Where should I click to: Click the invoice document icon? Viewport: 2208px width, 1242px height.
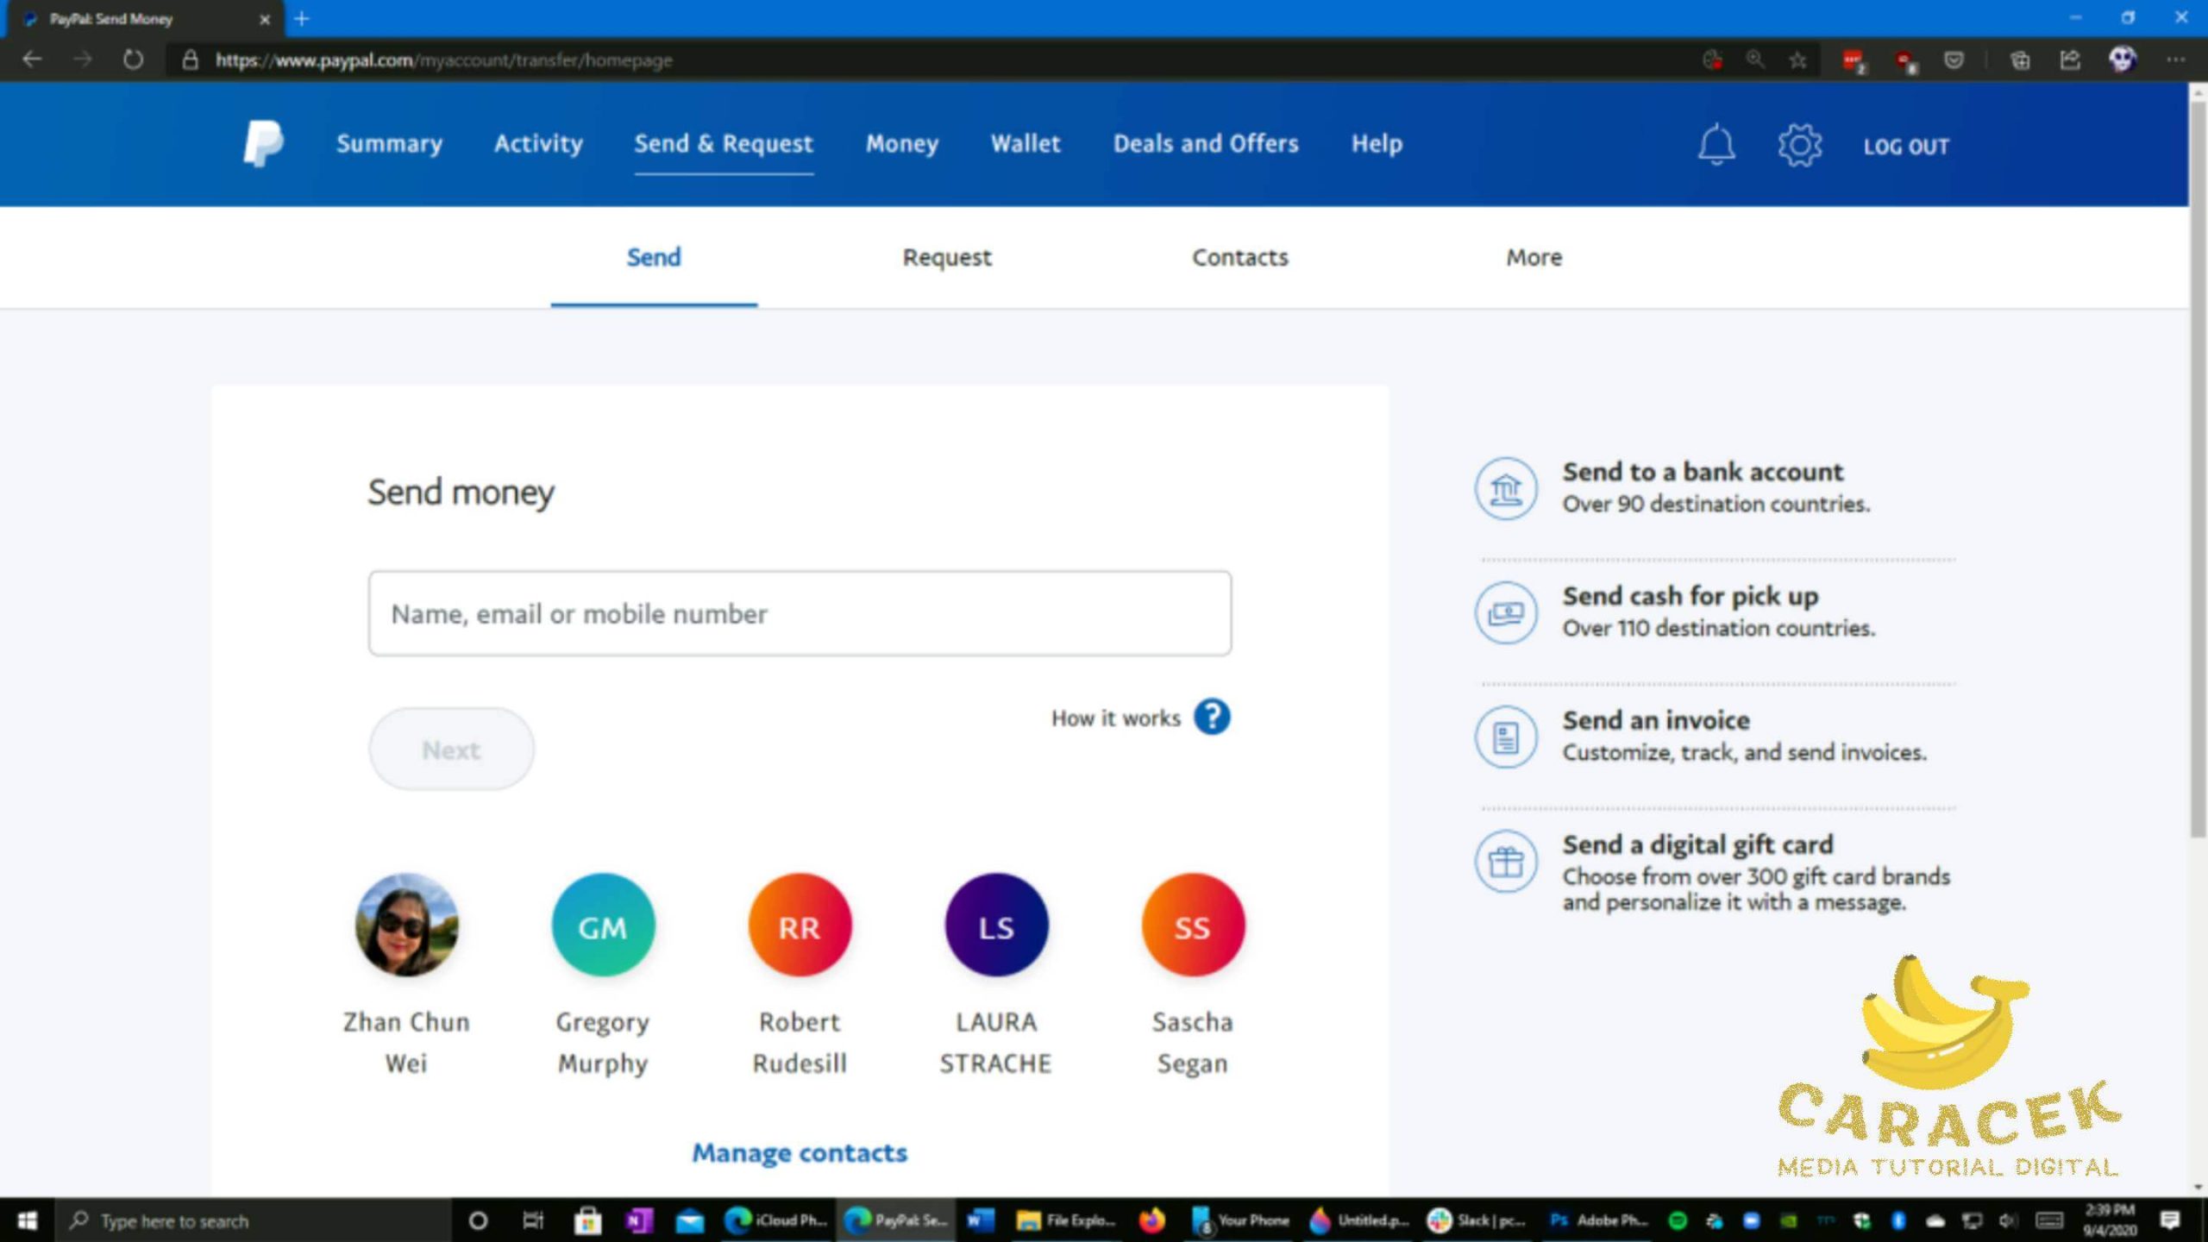click(1505, 737)
